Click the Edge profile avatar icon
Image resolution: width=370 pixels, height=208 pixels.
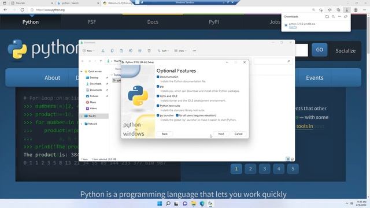tap(356, 10)
